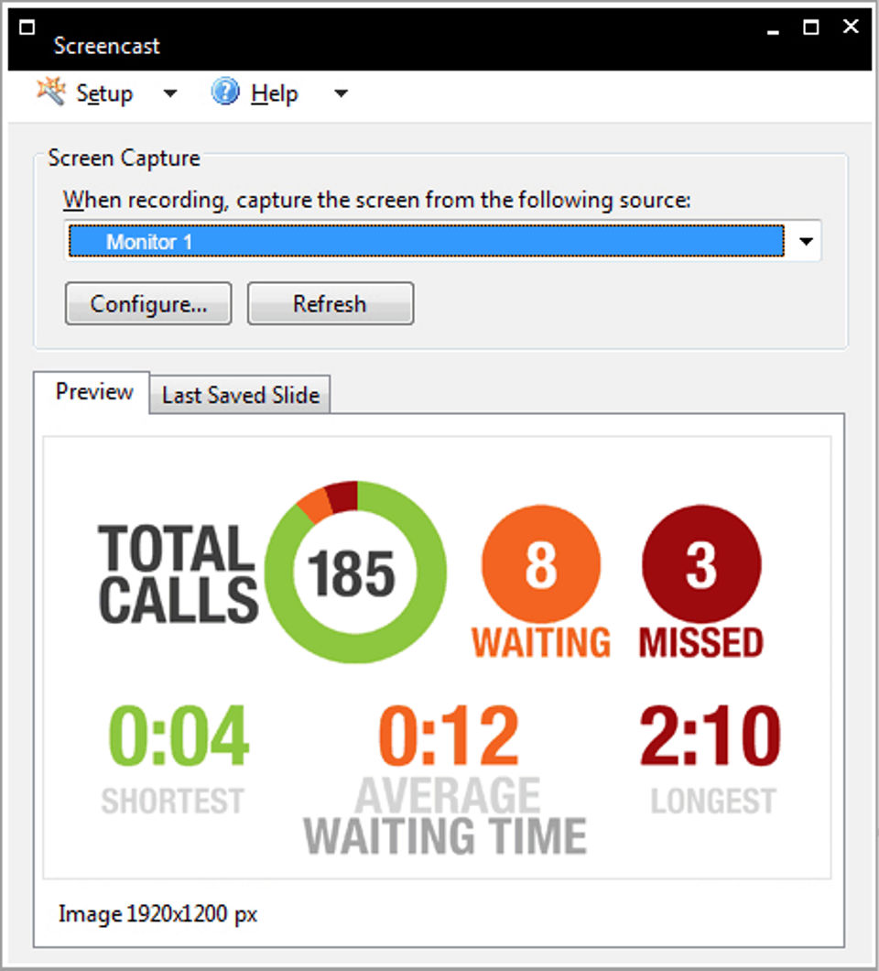Screen dimensions: 879x971
Task: Click the 0:12 average waiting time in preview
Action: [448, 736]
